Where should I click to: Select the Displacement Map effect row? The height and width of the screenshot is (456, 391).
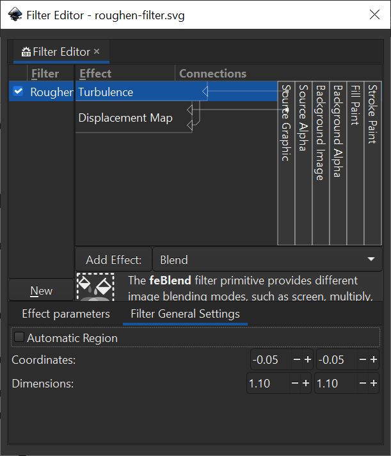tap(125, 118)
